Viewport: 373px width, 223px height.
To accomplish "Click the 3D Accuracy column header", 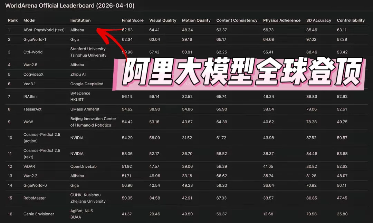I will pyautogui.click(x=319, y=20).
